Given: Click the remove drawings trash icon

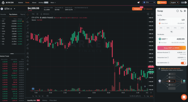Looking at the screenshot, I should tap(28, 69).
